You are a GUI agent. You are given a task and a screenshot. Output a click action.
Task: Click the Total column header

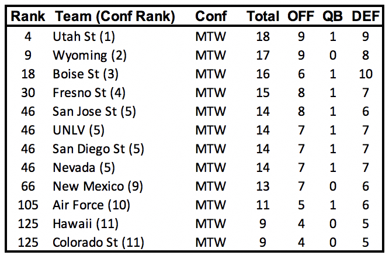coord(263,16)
